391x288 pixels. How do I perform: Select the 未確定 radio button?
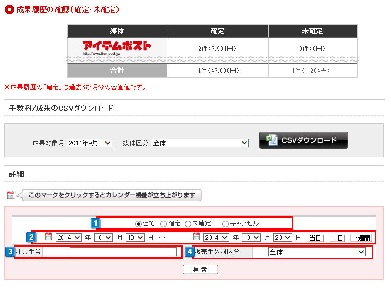click(188, 224)
